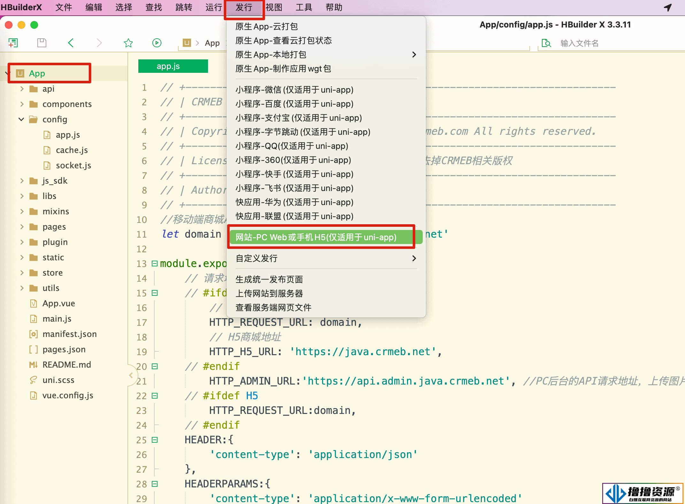Fold code block at line 20
The image size is (685, 504).
(155, 366)
